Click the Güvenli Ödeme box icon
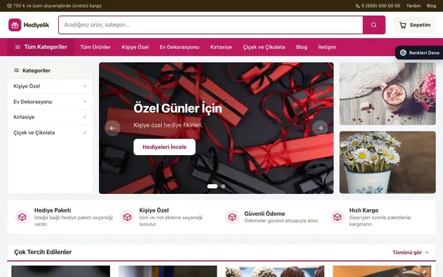The height and width of the screenshot is (277, 443). (233, 217)
